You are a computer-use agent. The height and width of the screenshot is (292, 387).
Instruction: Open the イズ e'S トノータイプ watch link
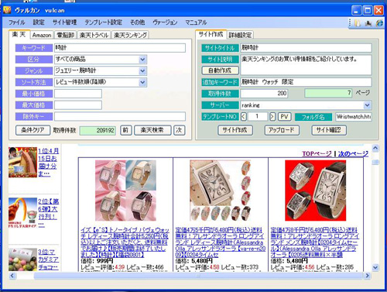[125, 242]
